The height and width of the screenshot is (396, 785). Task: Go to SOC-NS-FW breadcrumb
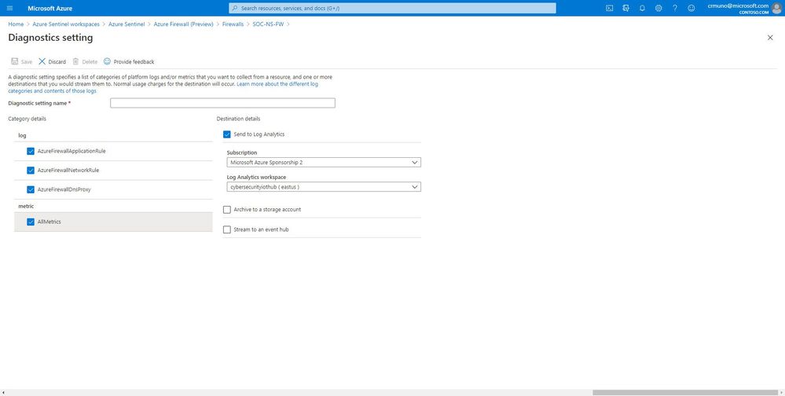pos(268,24)
